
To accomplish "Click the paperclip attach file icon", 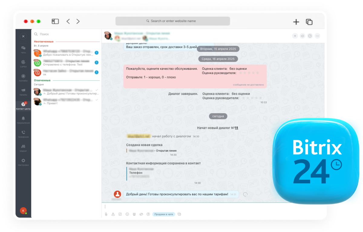I will [x=106, y=214].
